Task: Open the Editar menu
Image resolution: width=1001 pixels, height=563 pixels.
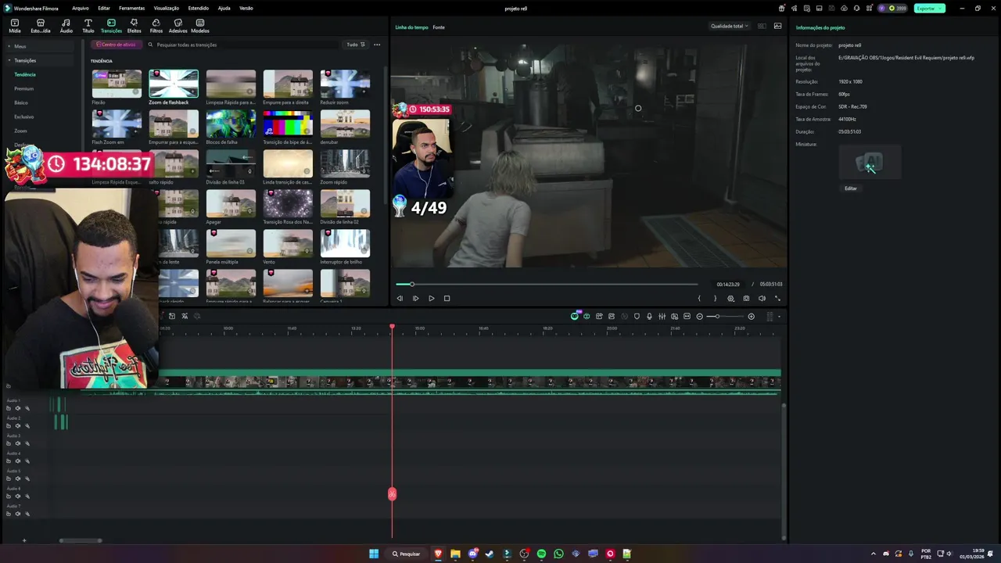Action: 103,8
